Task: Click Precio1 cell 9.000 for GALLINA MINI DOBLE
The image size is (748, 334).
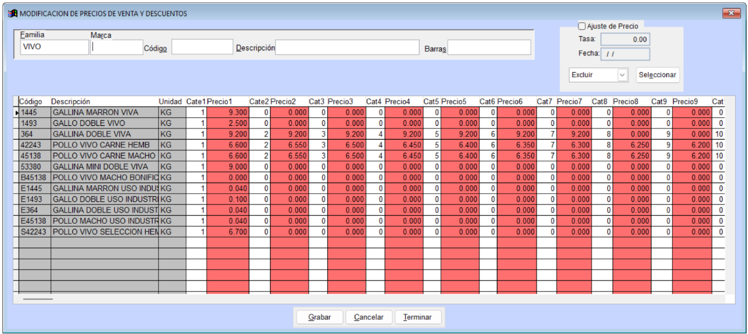Action: [x=227, y=167]
